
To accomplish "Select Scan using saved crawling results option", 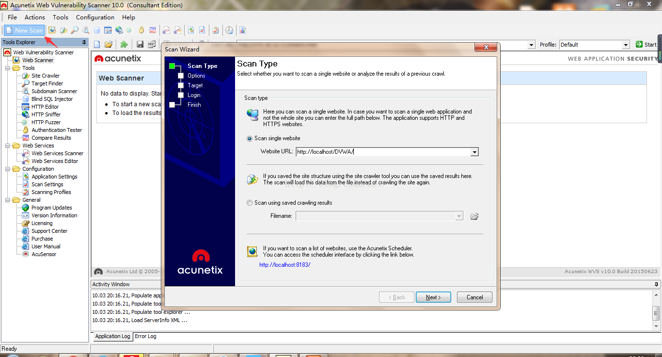I will pyautogui.click(x=250, y=203).
